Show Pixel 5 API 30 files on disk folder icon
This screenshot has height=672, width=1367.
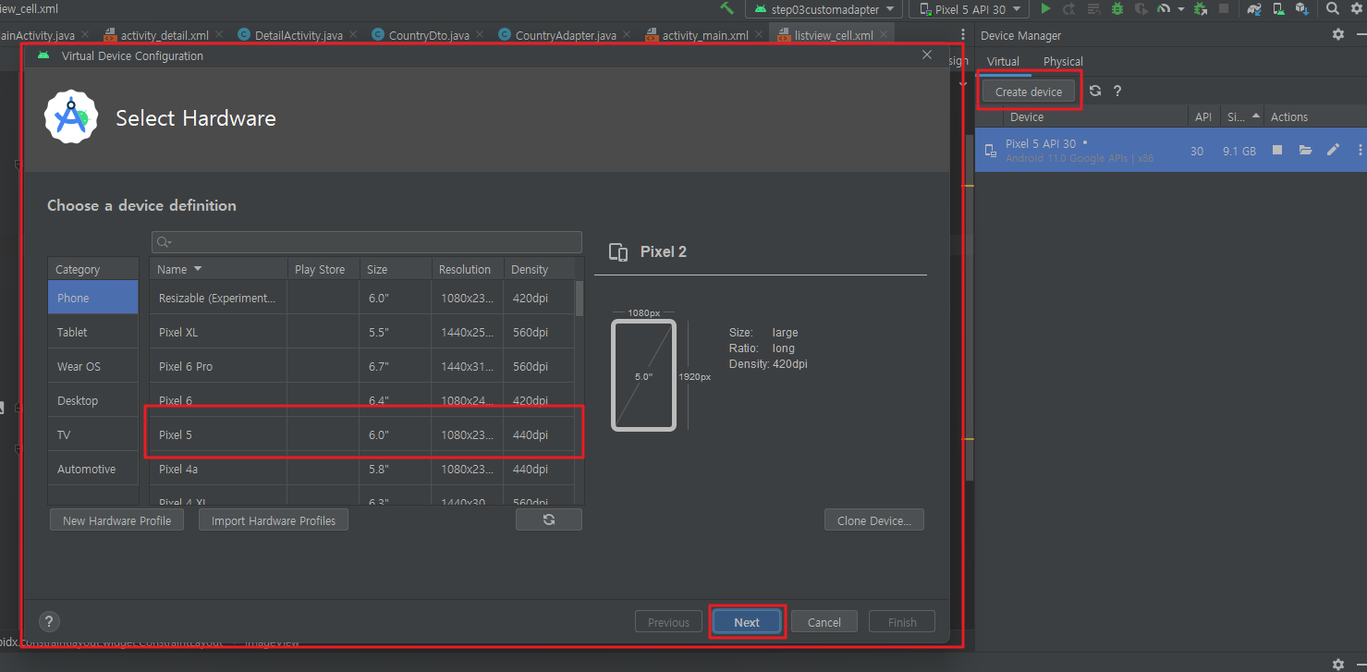(1305, 150)
